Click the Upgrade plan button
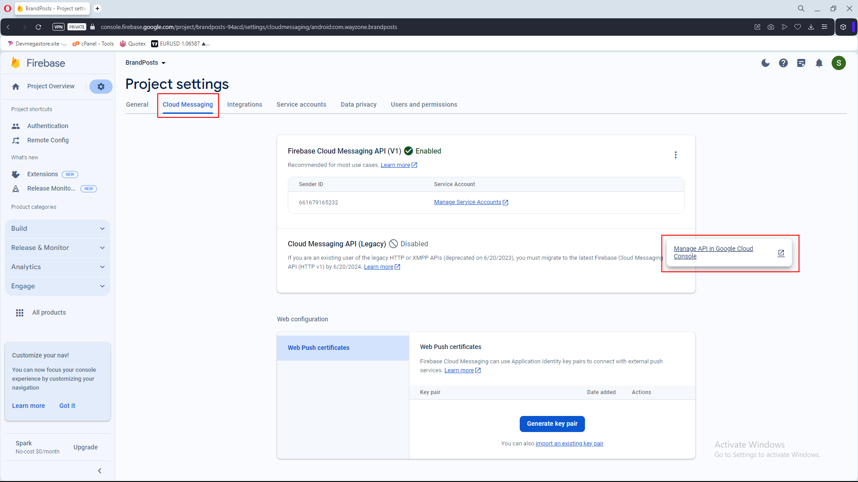 [x=85, y=447]
